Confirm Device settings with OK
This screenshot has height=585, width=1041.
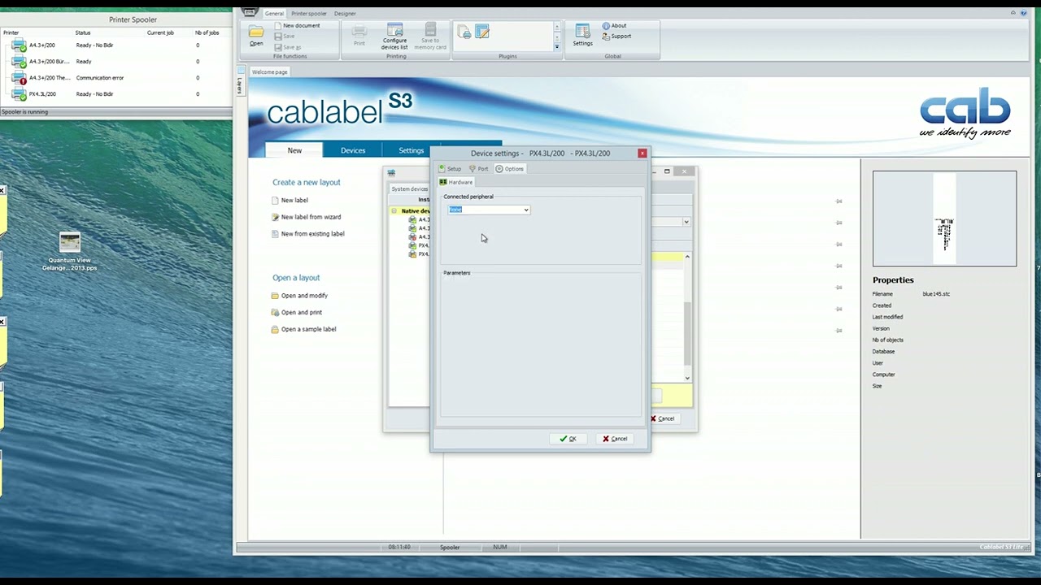point(568,439)
